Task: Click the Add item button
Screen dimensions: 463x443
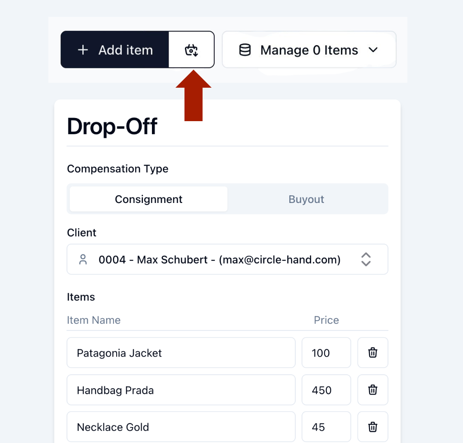Action: click(x=115, y=50)
